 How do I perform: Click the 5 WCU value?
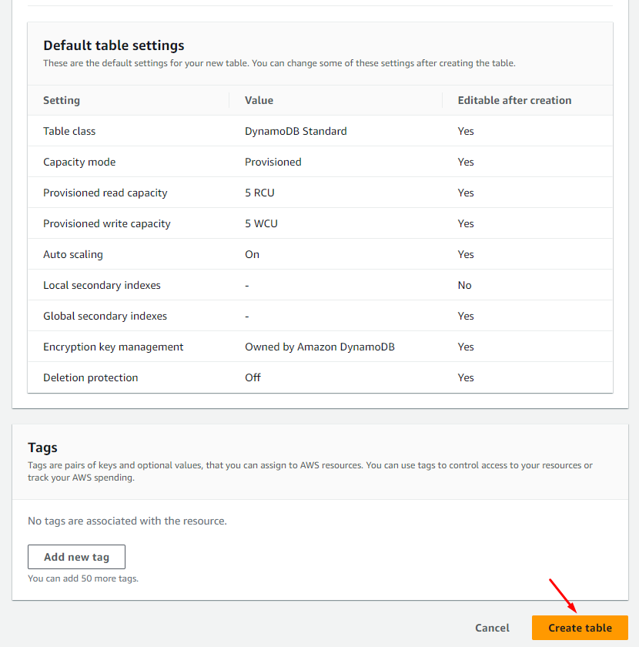261,223
